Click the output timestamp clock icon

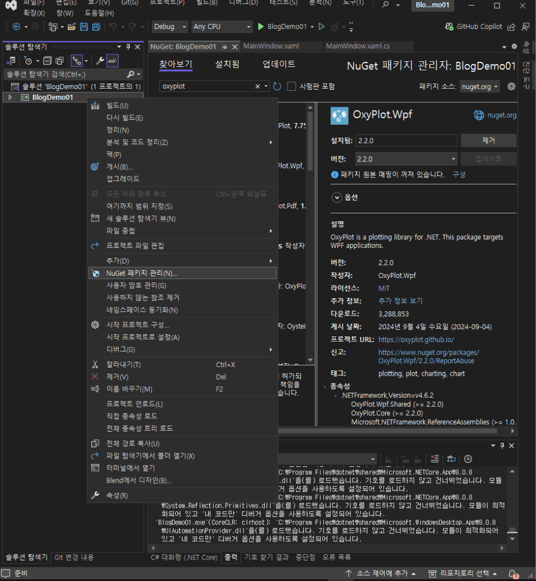[x=468, y=458]
